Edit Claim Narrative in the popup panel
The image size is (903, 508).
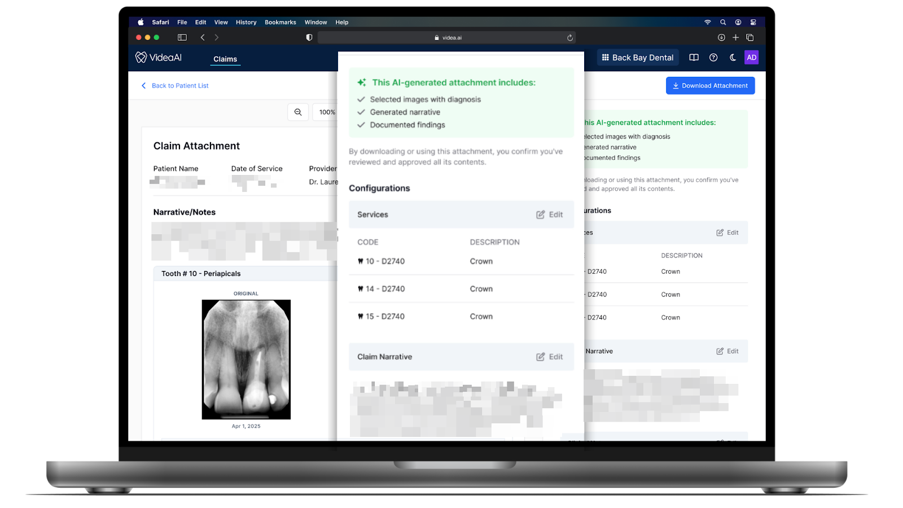[x=550, y=357]
